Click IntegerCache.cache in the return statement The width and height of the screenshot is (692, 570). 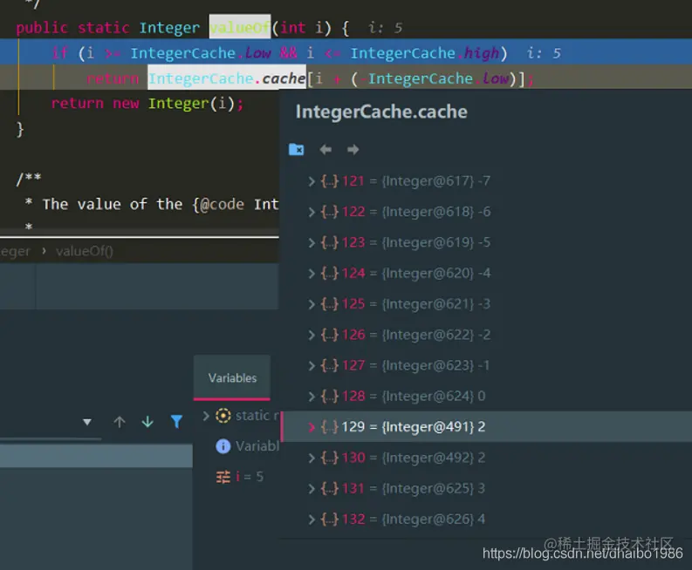(x=227, y=78)
